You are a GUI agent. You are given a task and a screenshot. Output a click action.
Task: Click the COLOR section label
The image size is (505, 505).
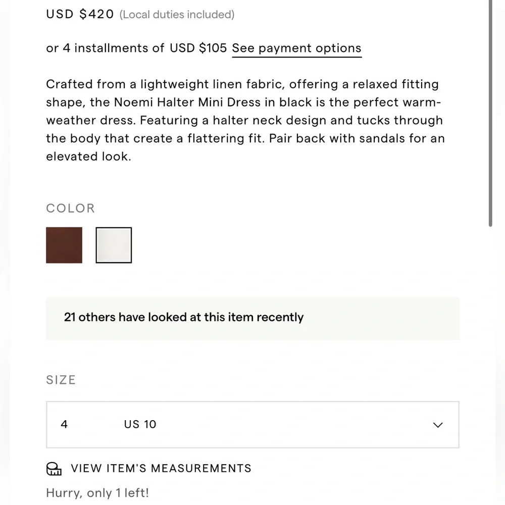(71, 209)
